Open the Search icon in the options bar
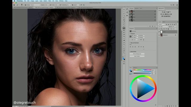Viewport: 191px width, 107px height. [171, 5]
